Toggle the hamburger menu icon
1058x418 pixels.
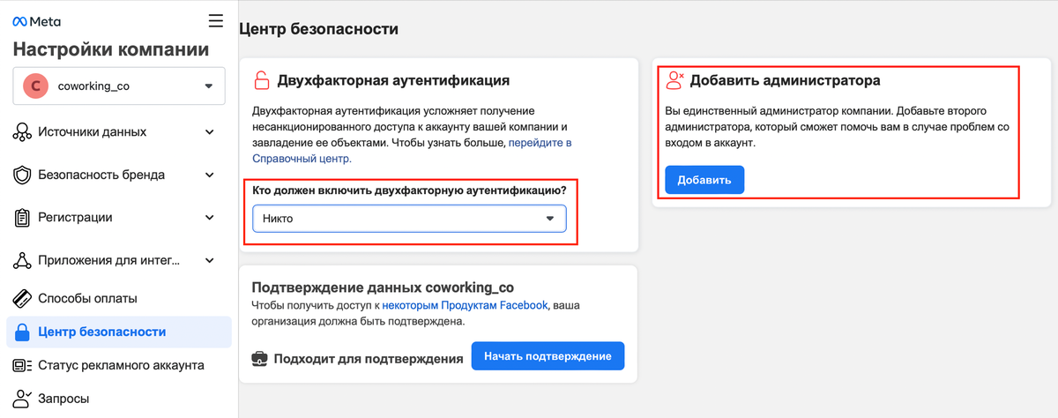coord(216,20)
